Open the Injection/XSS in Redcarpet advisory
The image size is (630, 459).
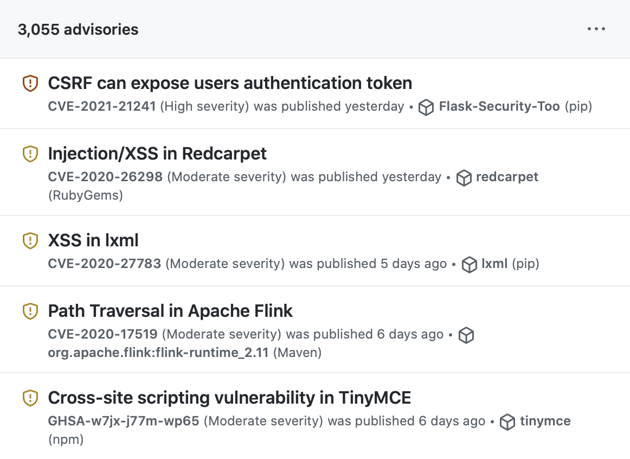(157, 154)
